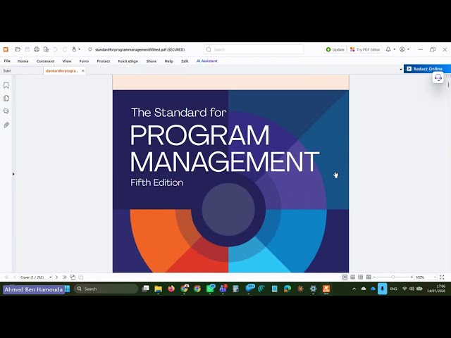
Task: Open the Bookmarks panel icon
Action: (x=6, y=85)
